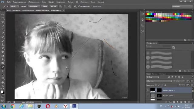Filter layers by type T icon
194x109 pixels.
(176, 77)
